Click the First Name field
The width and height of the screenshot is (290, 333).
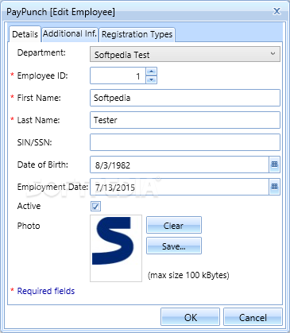(185, 98)
